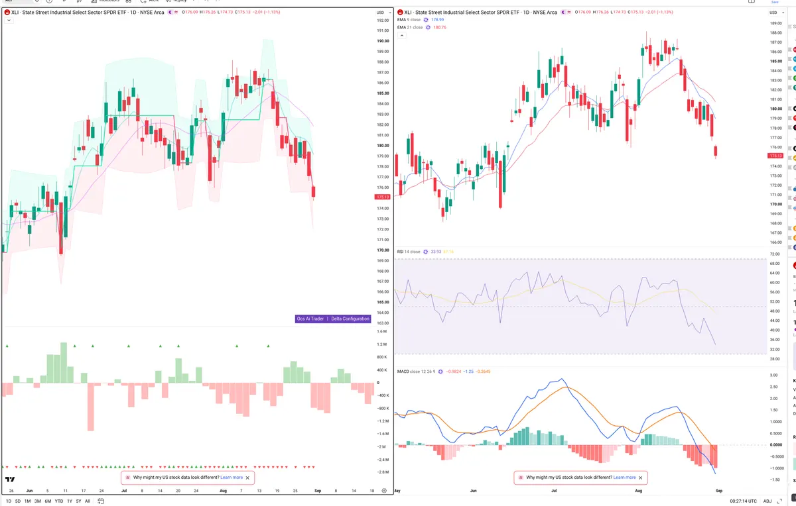796x506 pixels.
Task: Click the MACD loading indicator icon
Action: pyautogui.click(x=440, y=372)
